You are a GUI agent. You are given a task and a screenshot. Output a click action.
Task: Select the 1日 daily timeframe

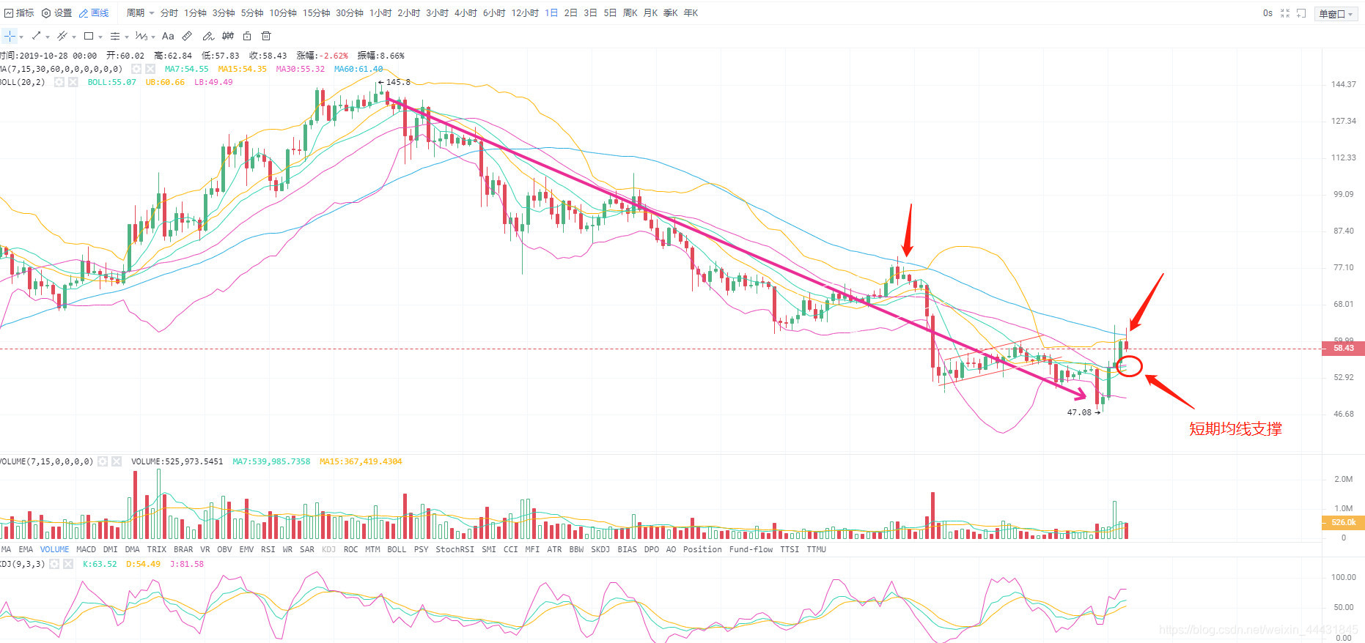click(551, 13)
